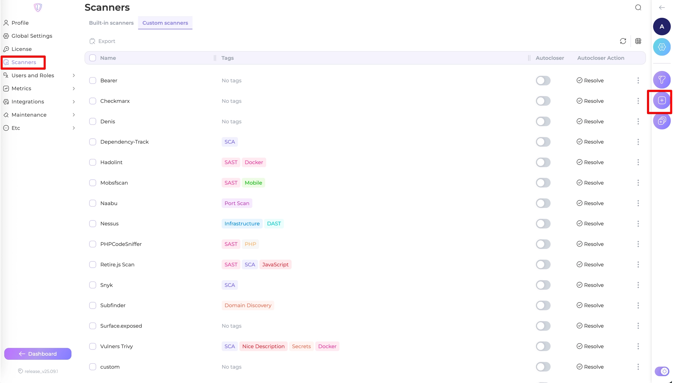Switch to Built-in scanners tab
The width and height of the screenshot is (673, 383).
click(x=111, y=23)
